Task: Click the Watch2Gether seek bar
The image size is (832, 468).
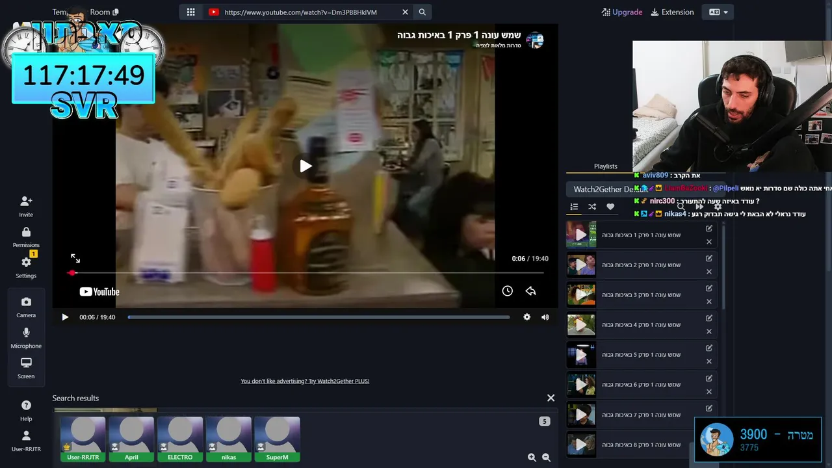Action: (318, 317)
